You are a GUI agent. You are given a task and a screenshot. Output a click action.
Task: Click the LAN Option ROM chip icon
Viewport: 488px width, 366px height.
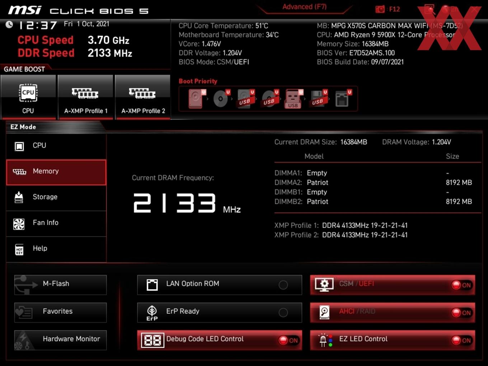(152, 285)
